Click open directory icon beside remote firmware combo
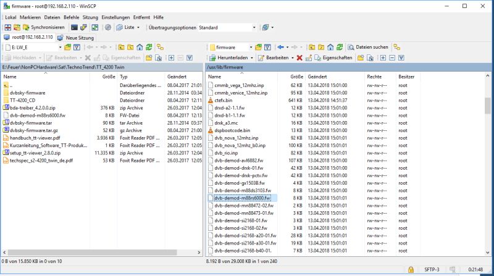This screenshot has width=494, height=276. [x=258, y=48]
